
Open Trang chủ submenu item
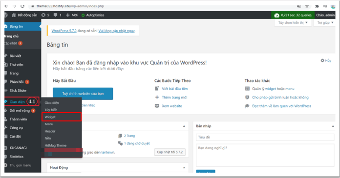tap(11, 36)
